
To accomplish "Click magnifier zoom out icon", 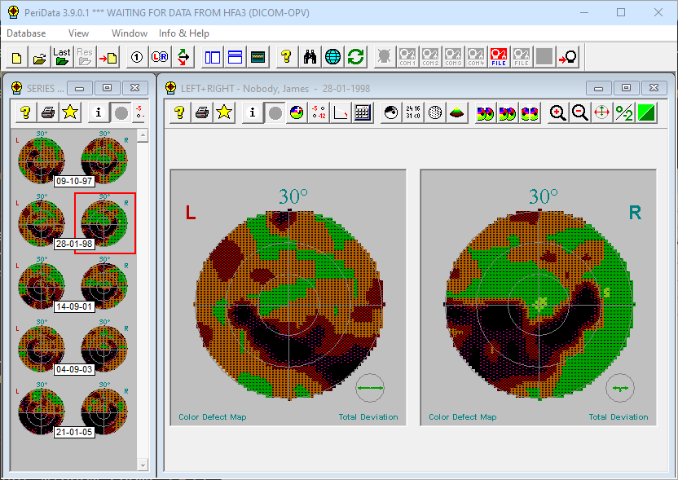I will 579,113.
